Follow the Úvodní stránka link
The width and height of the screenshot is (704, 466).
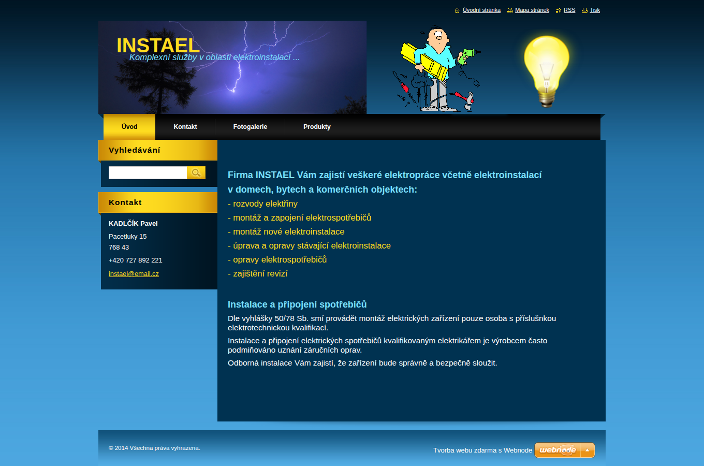pyautogui.click(x=481, y=10)
